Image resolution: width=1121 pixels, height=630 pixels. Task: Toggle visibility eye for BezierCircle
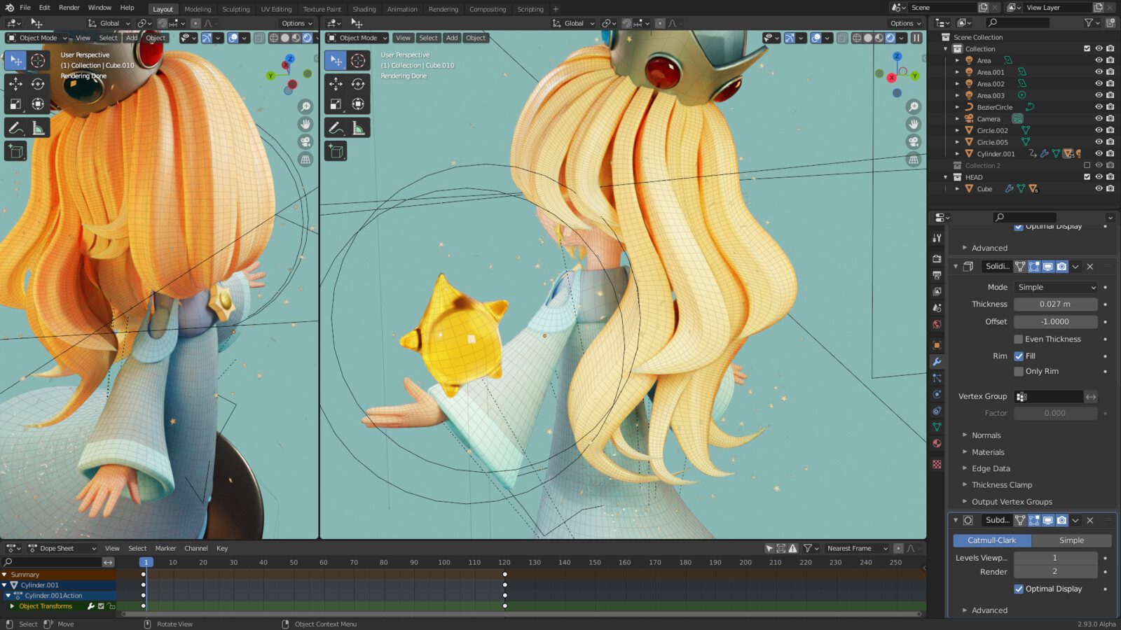pos(1099,107)
